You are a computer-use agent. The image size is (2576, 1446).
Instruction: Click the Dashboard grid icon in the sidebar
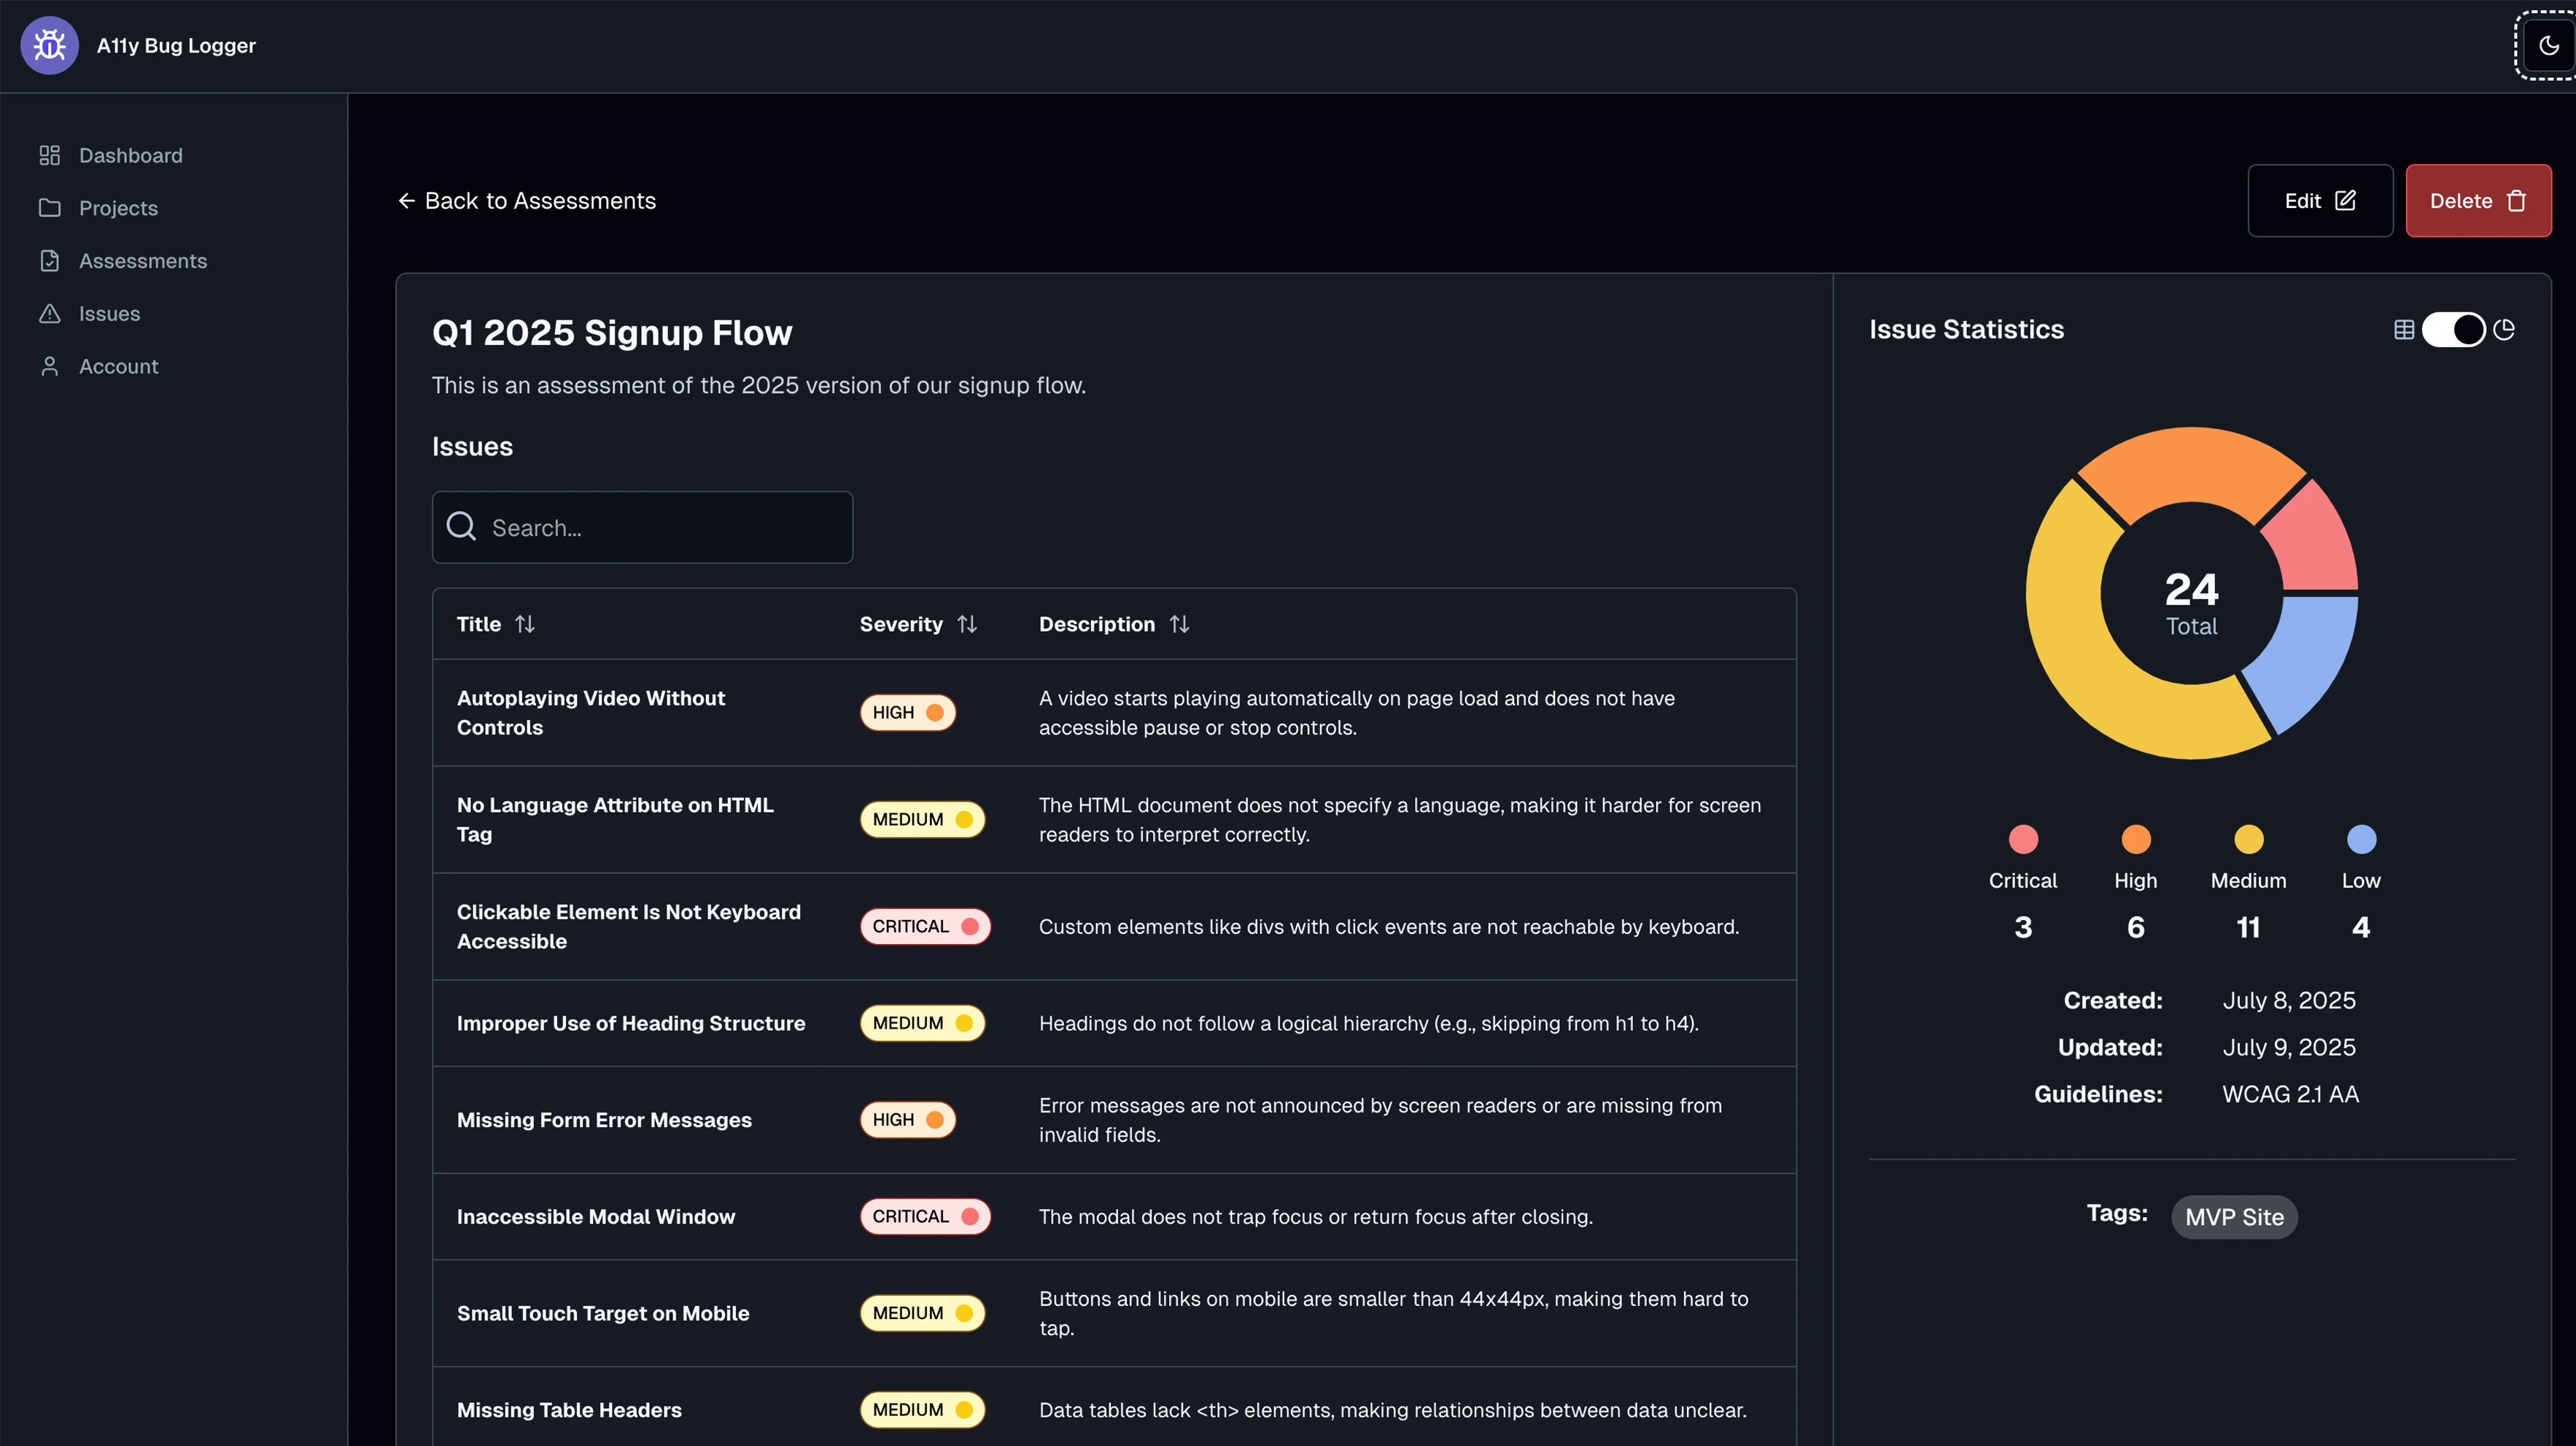(x=49, y=155)
